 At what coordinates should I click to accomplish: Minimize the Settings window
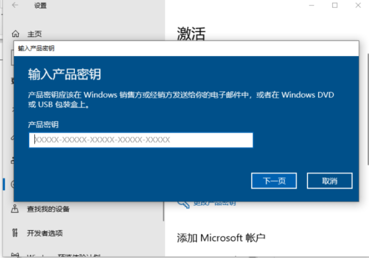(x=311, y=5)
